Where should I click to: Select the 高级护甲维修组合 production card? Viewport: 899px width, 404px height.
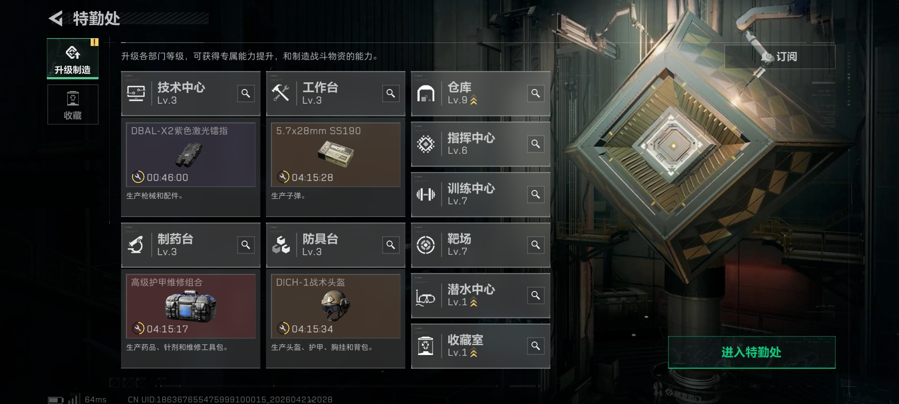pyautogui.click(x=191, y=306)
